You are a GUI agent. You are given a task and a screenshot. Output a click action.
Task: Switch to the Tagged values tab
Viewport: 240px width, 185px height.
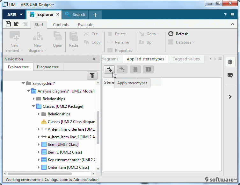(186, 59)
